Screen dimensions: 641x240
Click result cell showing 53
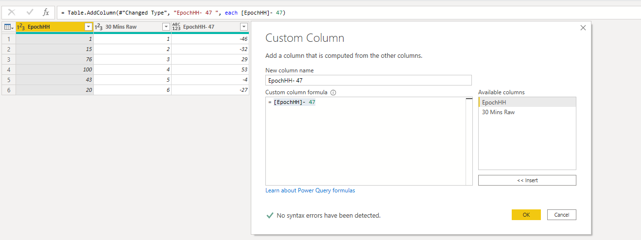tap(210, 69)
